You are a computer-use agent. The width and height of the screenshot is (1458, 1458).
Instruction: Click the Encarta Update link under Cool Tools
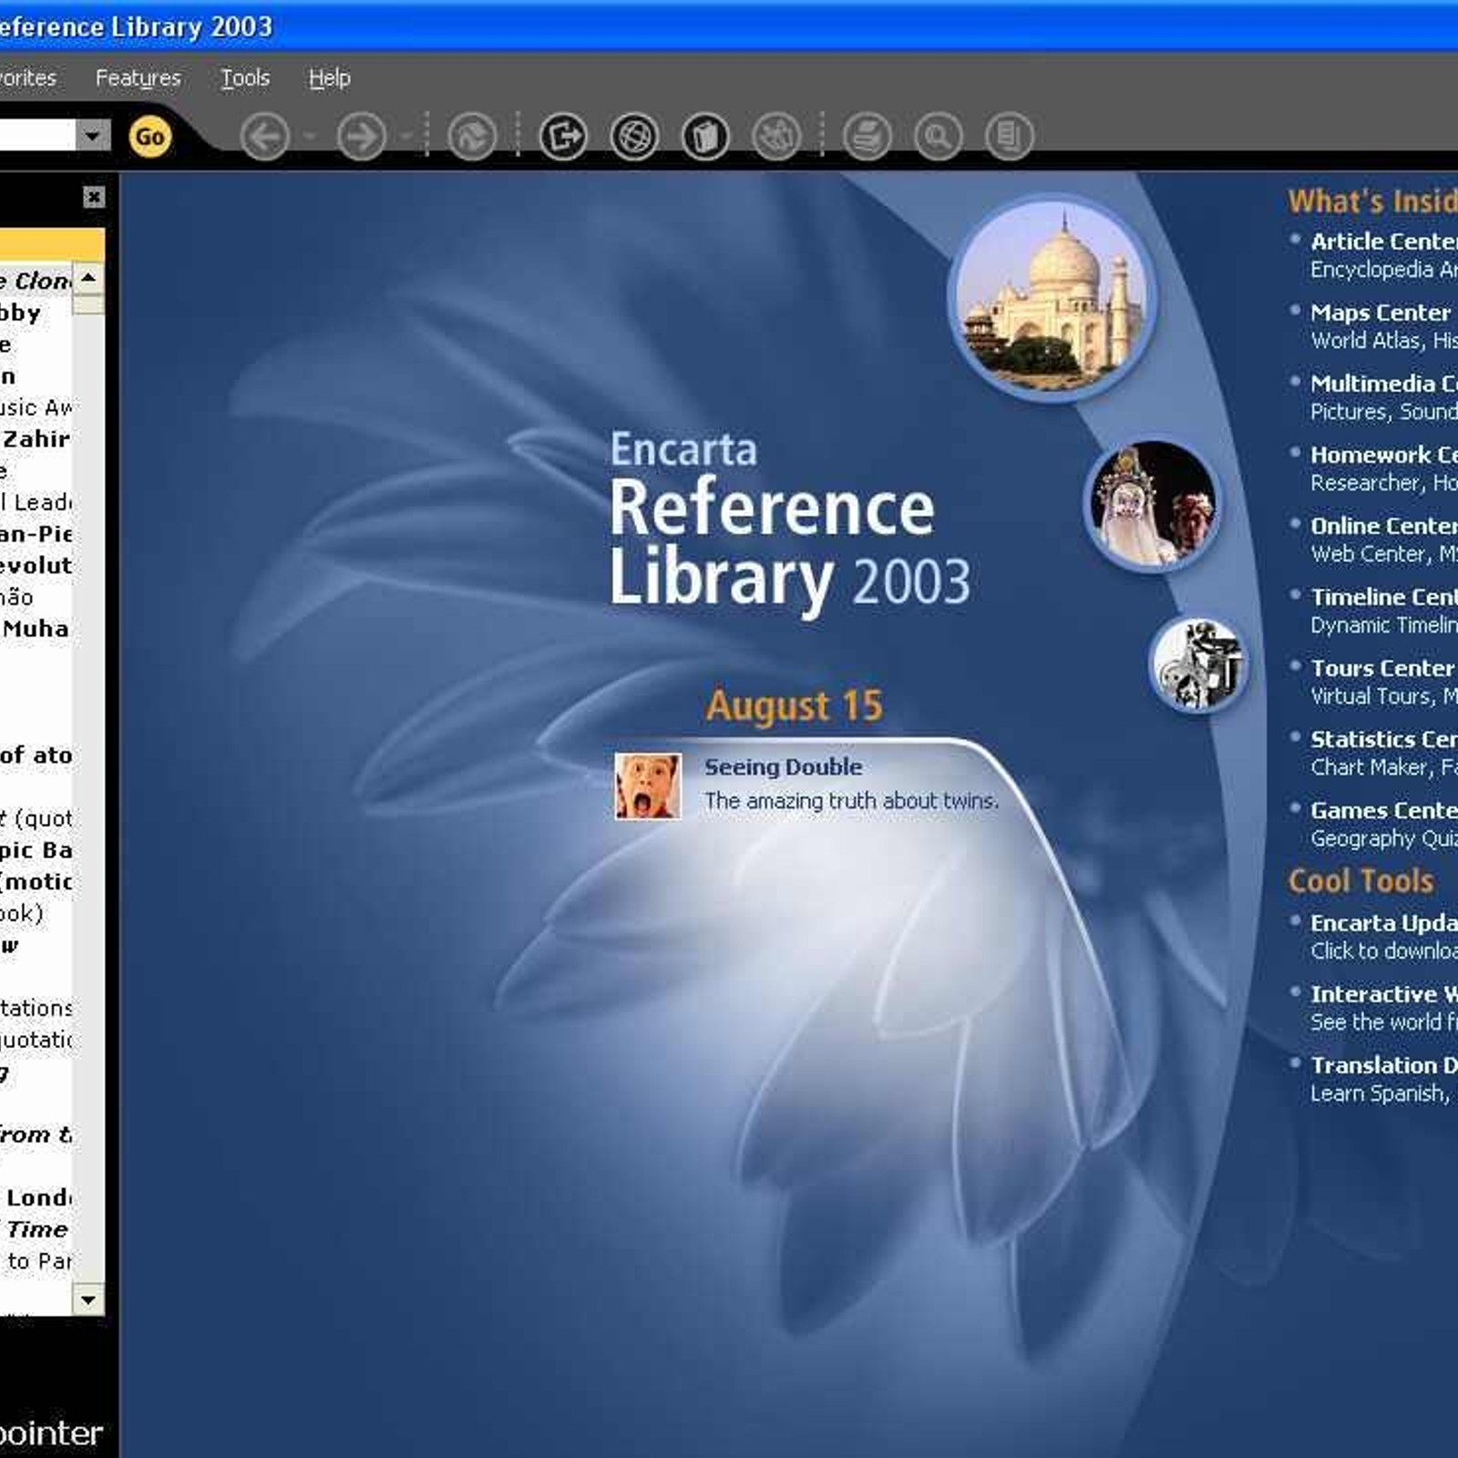(1384, 923)
